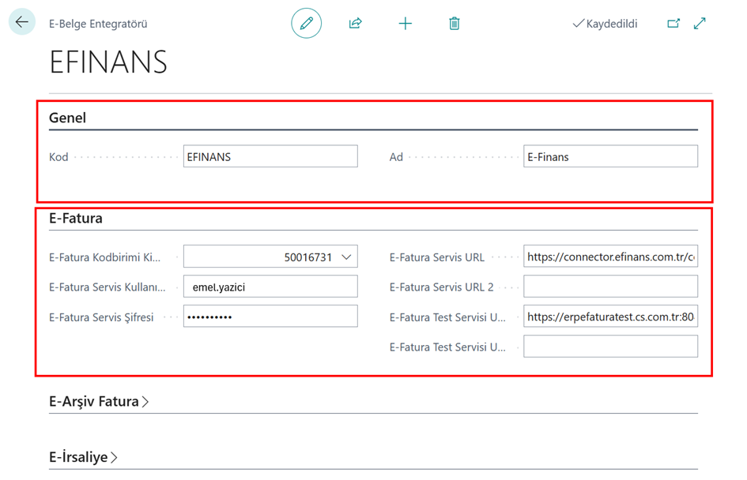Go back using the arrow button
The image size is (747, 480).
pos(22,22)
